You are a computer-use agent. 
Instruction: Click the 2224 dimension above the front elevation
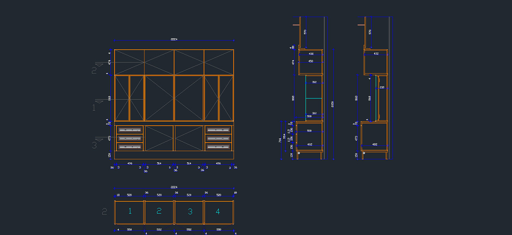point(174,39)
